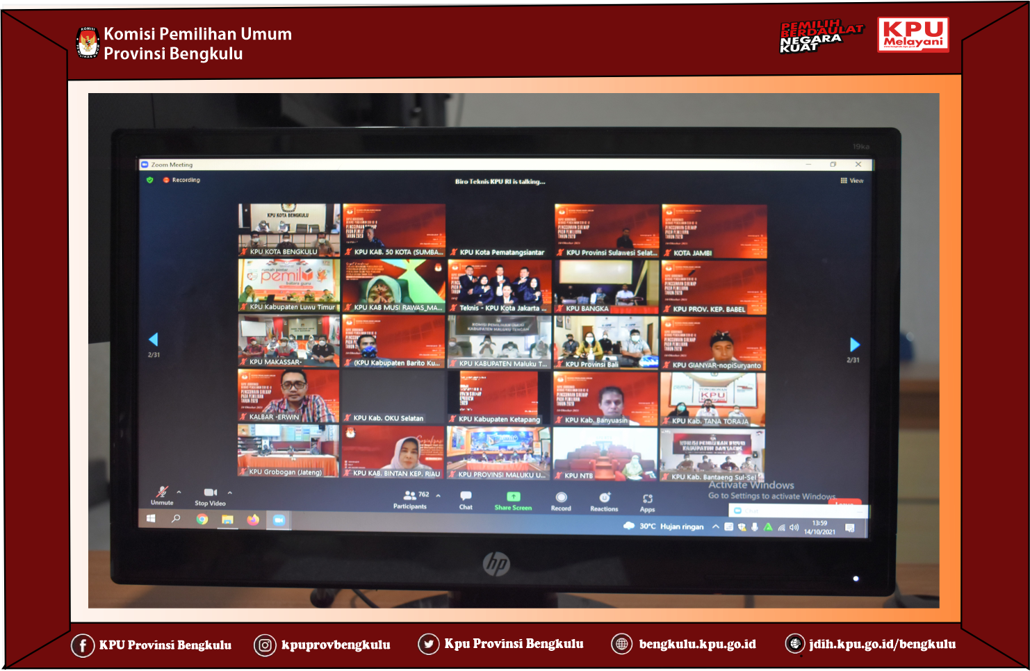Open Zoom Apps
The image size is (1030, 671).
point(647,500)
